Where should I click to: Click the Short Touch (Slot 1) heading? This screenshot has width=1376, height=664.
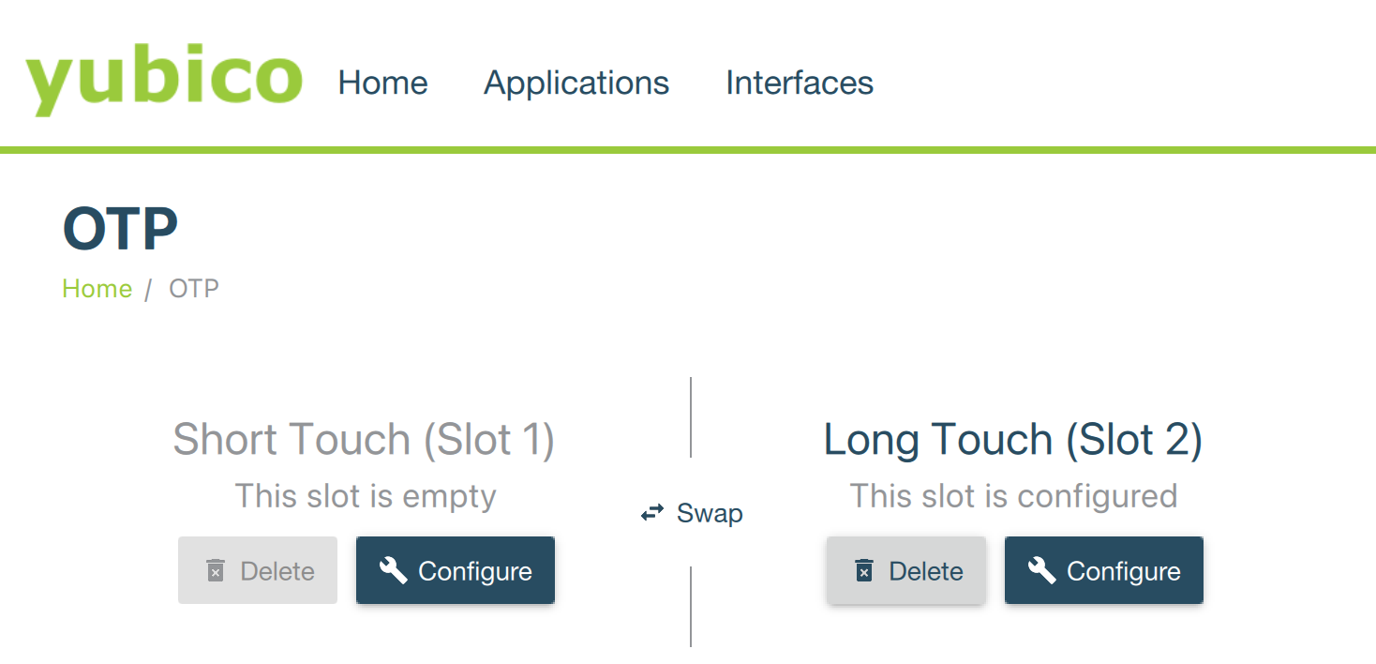point(364,439)
